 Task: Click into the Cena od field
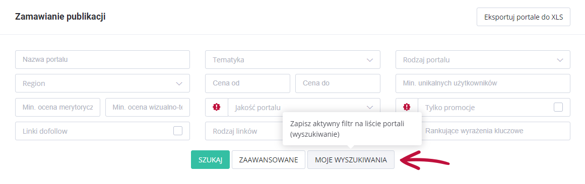(x=248, y=83)
